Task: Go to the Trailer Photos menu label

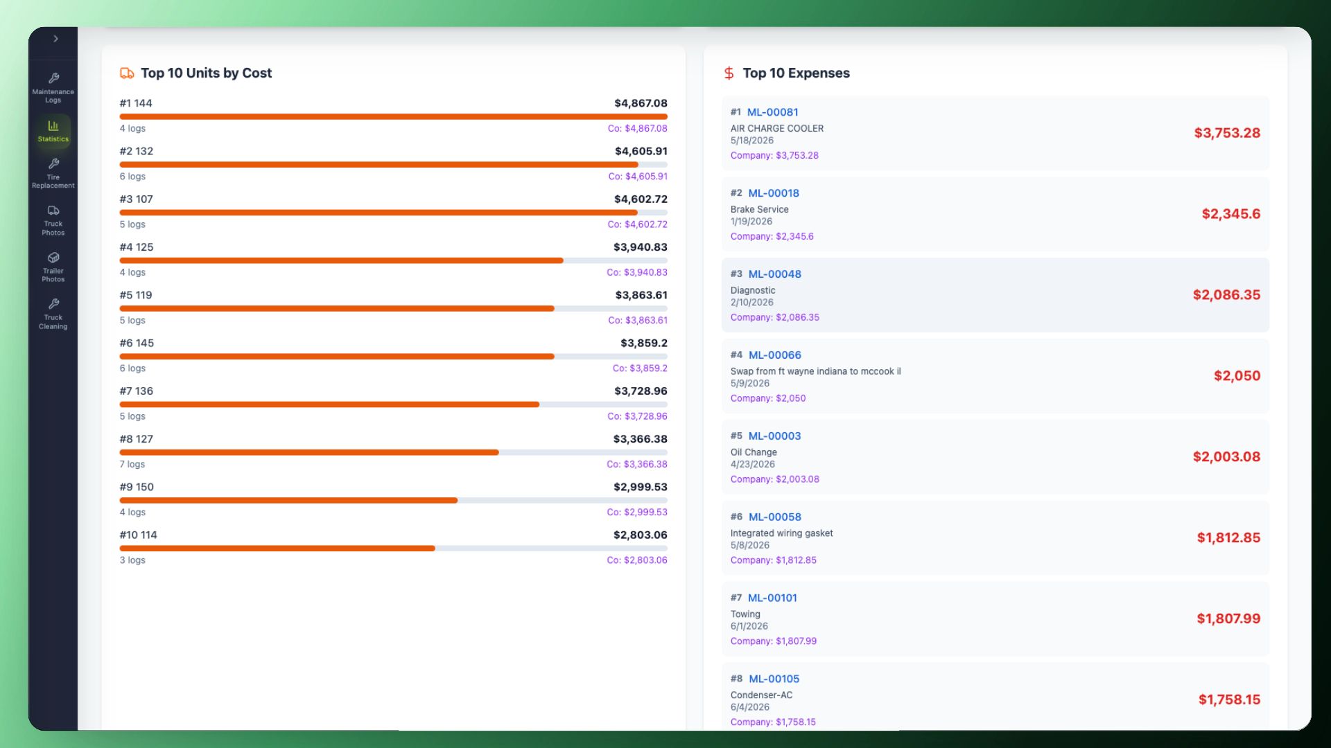Action: point(53,275)
